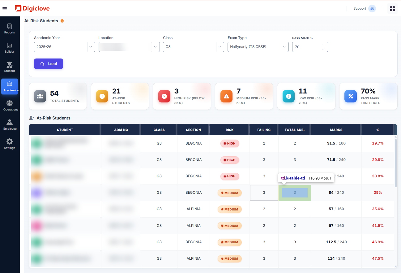Open the Builder sidebar section
Image resolution: width=401 pixels, height=273 pixels.
point(10,48)
